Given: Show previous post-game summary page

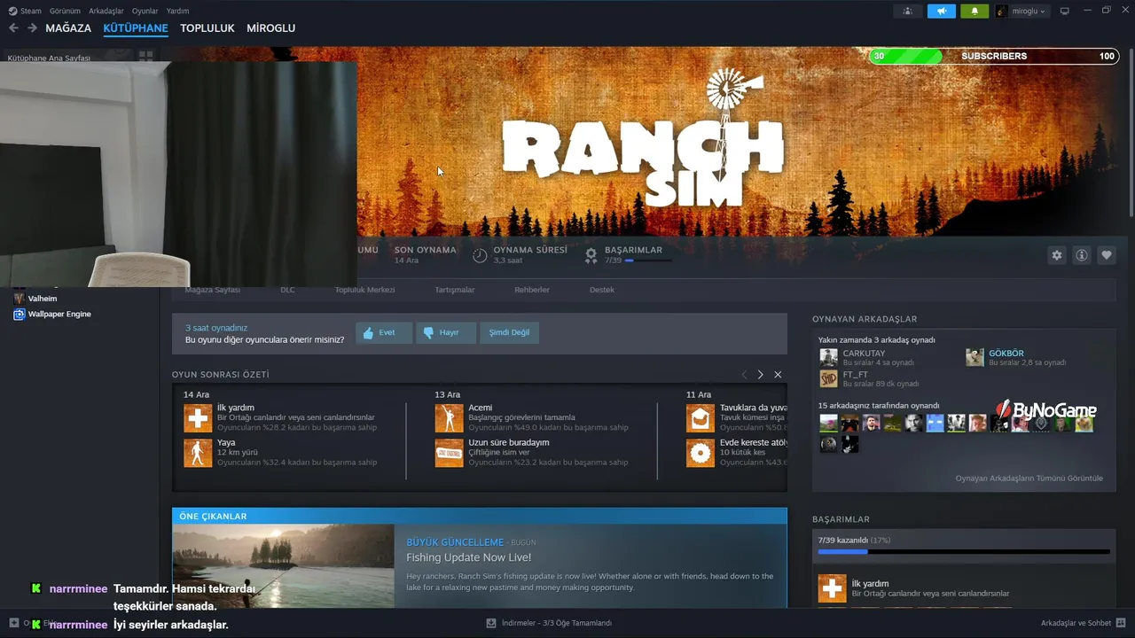Looking at the screenshot, I should [x=744, y=375].
